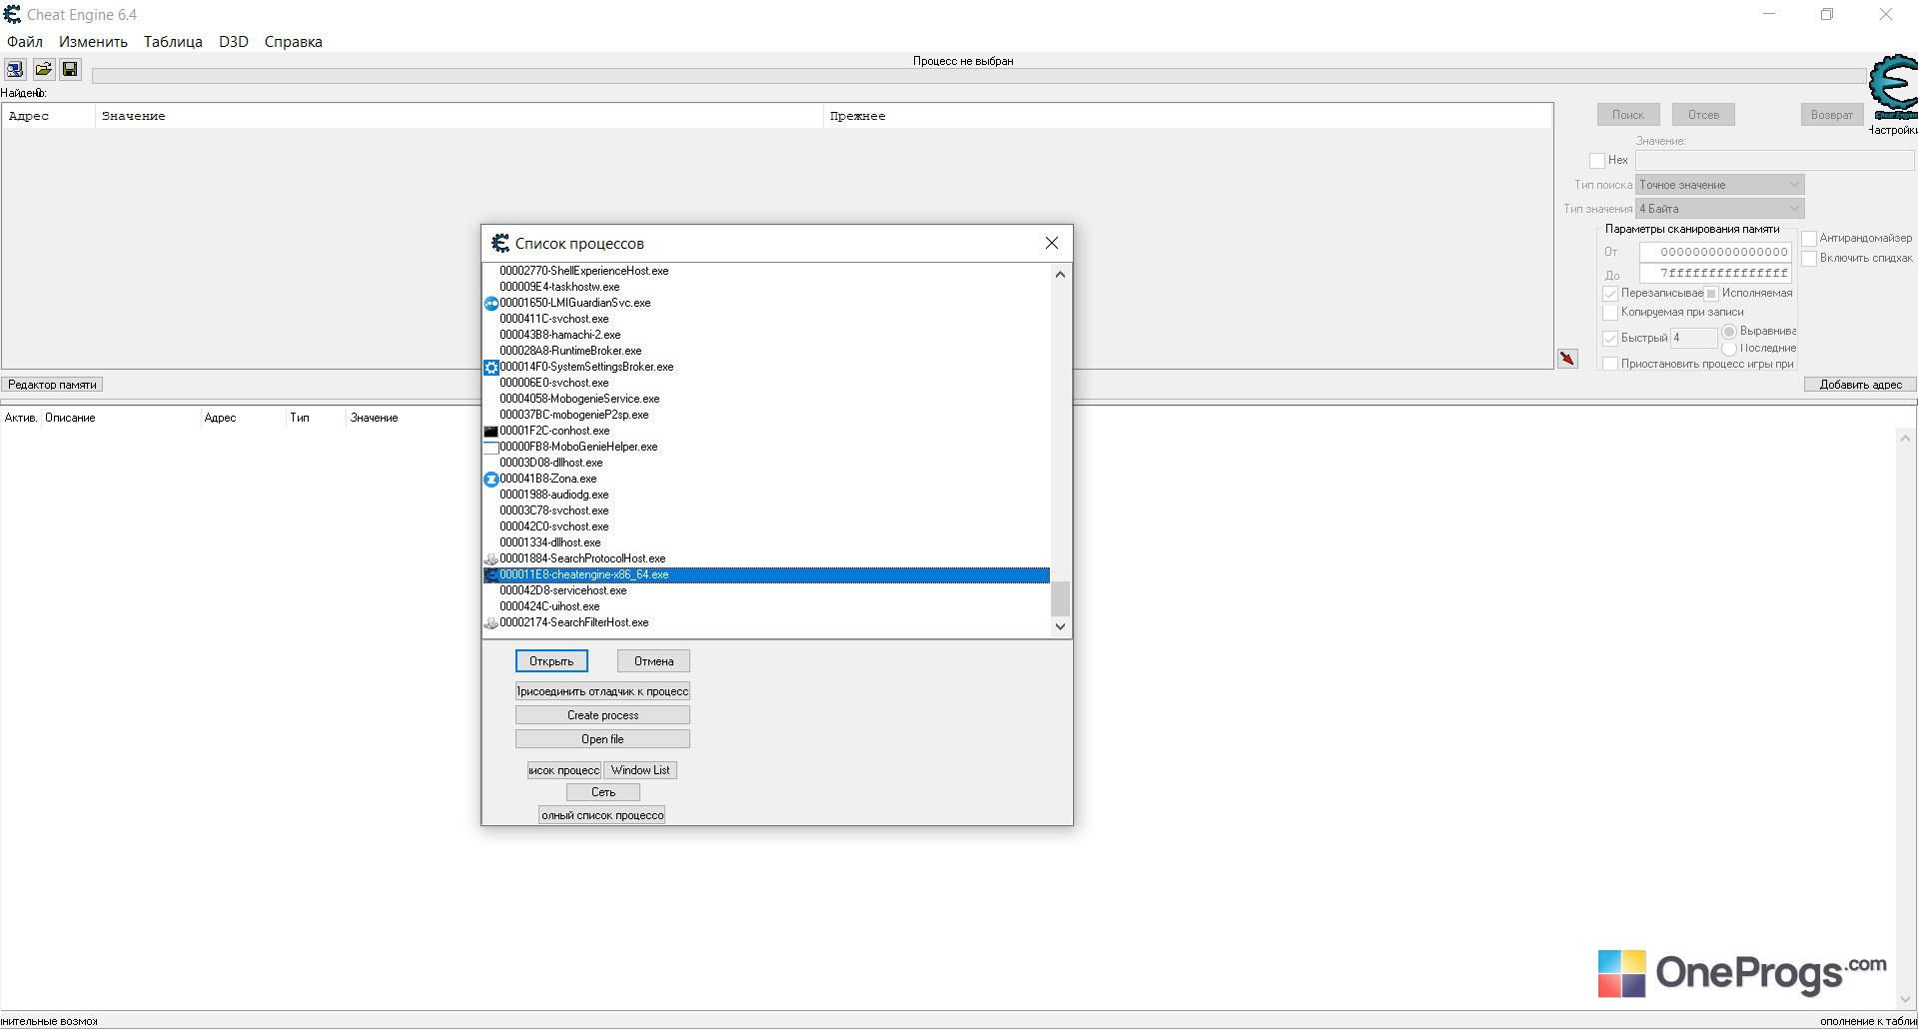Open the Тип значения dropdown

[x=1720, y=209]
